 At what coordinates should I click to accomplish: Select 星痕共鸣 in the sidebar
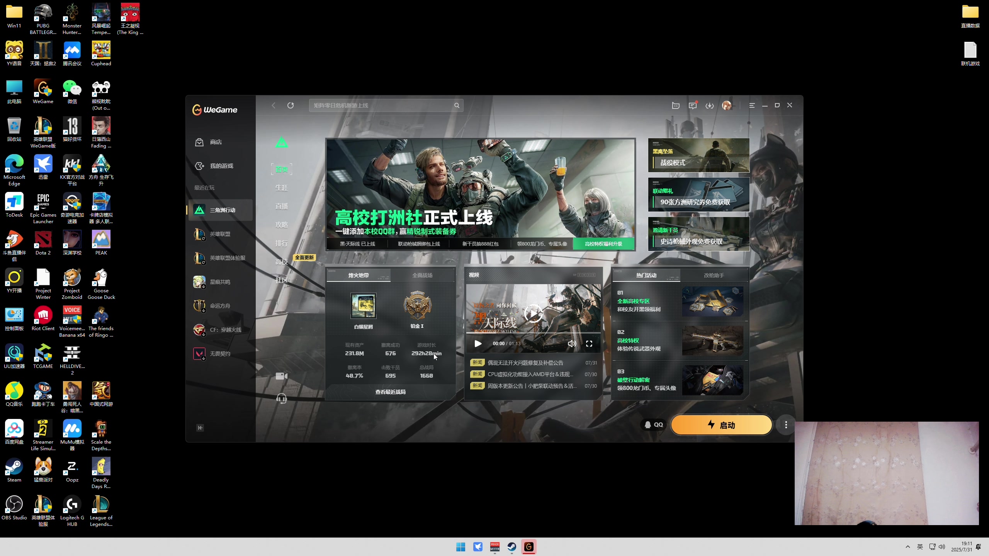(x=221, y=282)
